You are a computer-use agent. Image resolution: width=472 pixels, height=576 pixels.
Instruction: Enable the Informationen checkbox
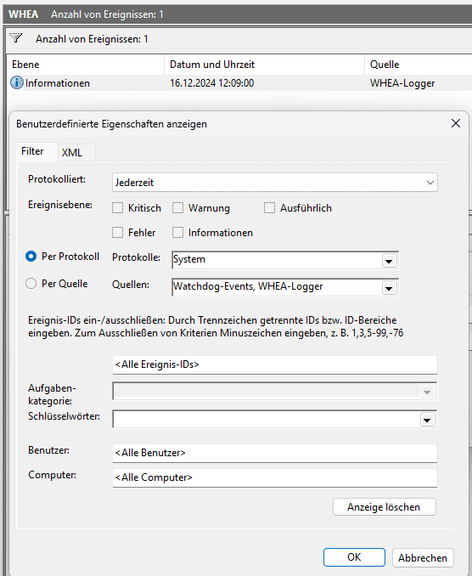[x=177, y=233]
